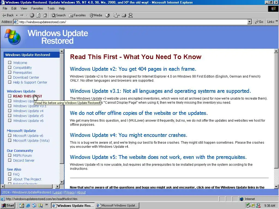Open the Prerequisites sidebar link

point(23,72)
